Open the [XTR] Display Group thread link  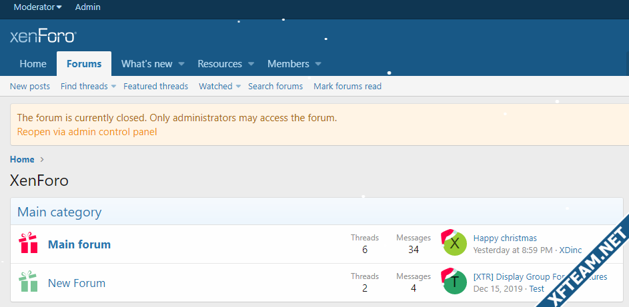pyautogui.click(x=540, y=276)
